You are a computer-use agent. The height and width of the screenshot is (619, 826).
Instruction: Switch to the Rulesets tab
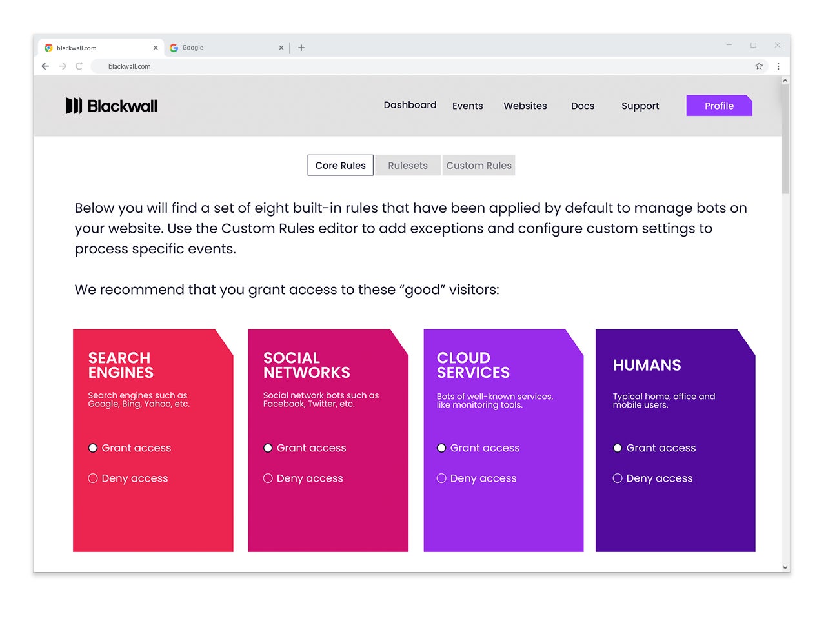coord(408,165)
